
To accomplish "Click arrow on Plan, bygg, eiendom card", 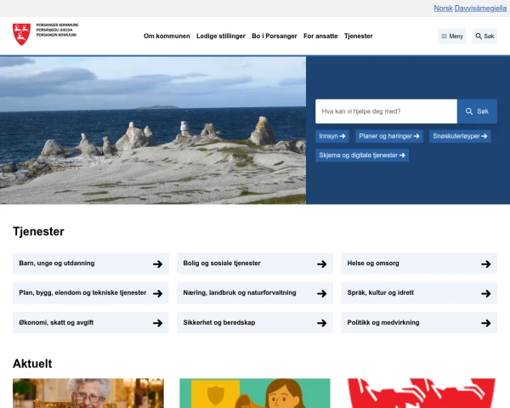I will tap(158, 293).
